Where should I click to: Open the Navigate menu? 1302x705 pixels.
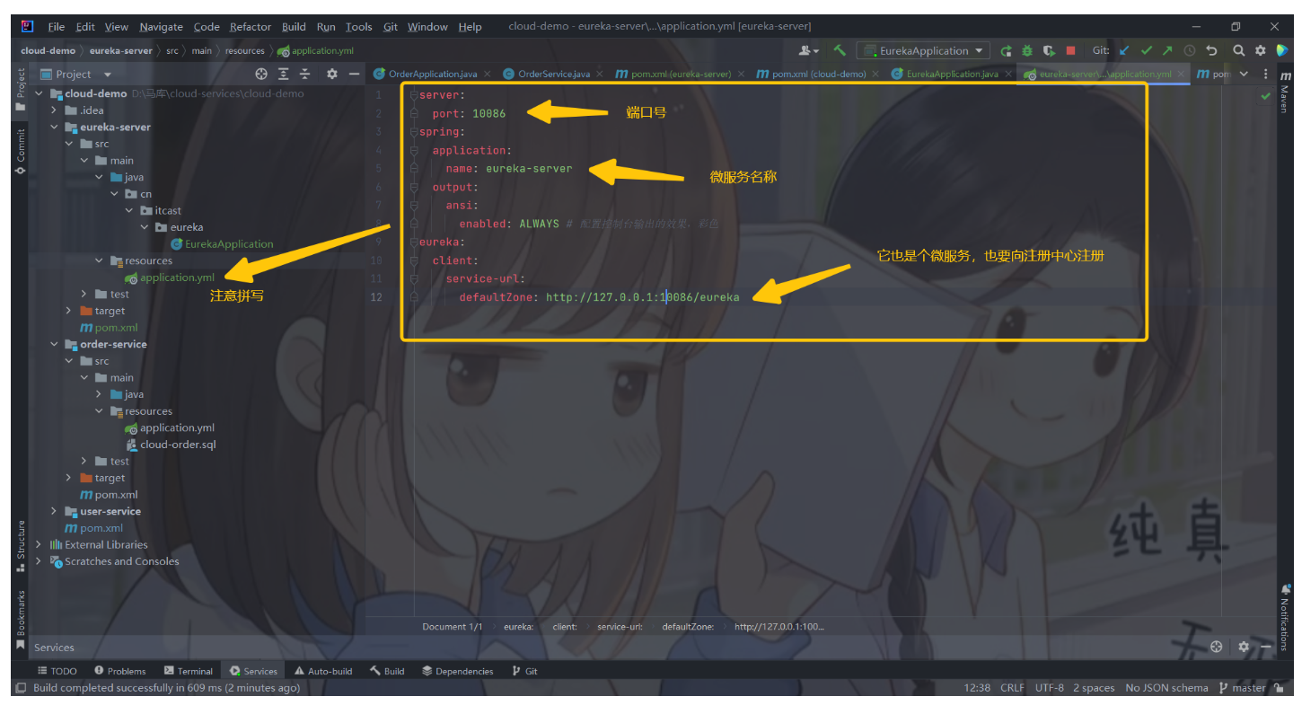tap(161, 27)
